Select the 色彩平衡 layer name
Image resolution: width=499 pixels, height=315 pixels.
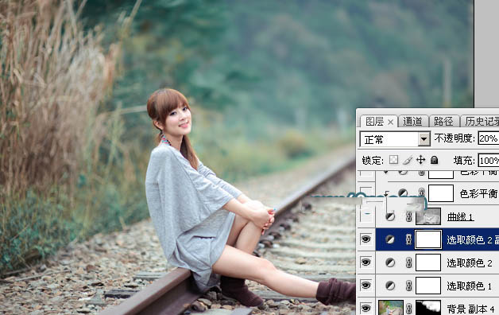tap(478, 193)
